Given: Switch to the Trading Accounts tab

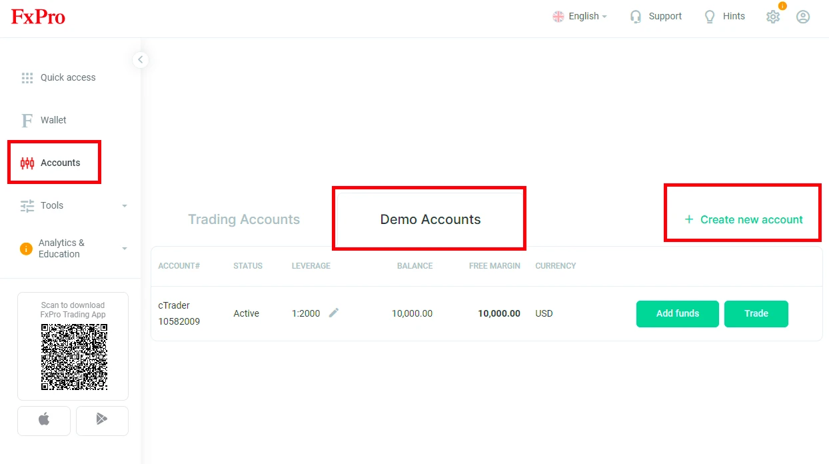Looking at the screenshot, I should point(244,219).
